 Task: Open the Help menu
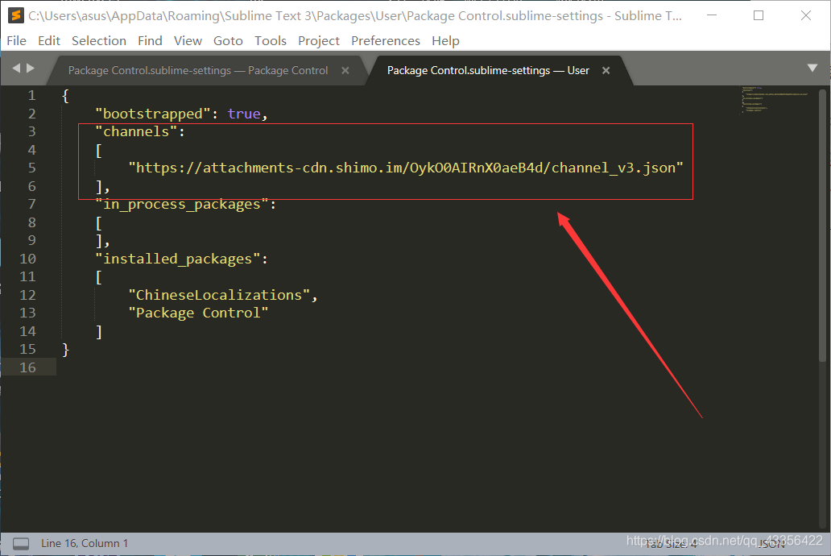point(445,41)
